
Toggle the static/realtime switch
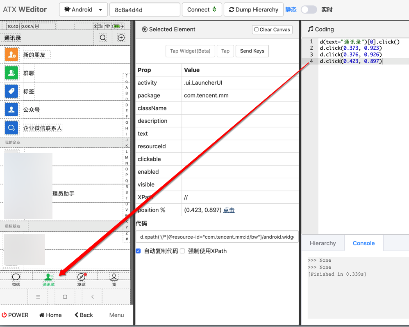[x=309, y=10]
